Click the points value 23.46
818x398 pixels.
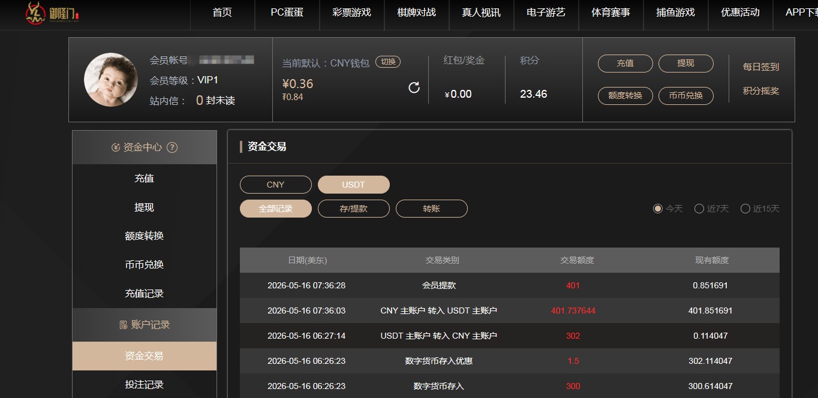[534, 94]
